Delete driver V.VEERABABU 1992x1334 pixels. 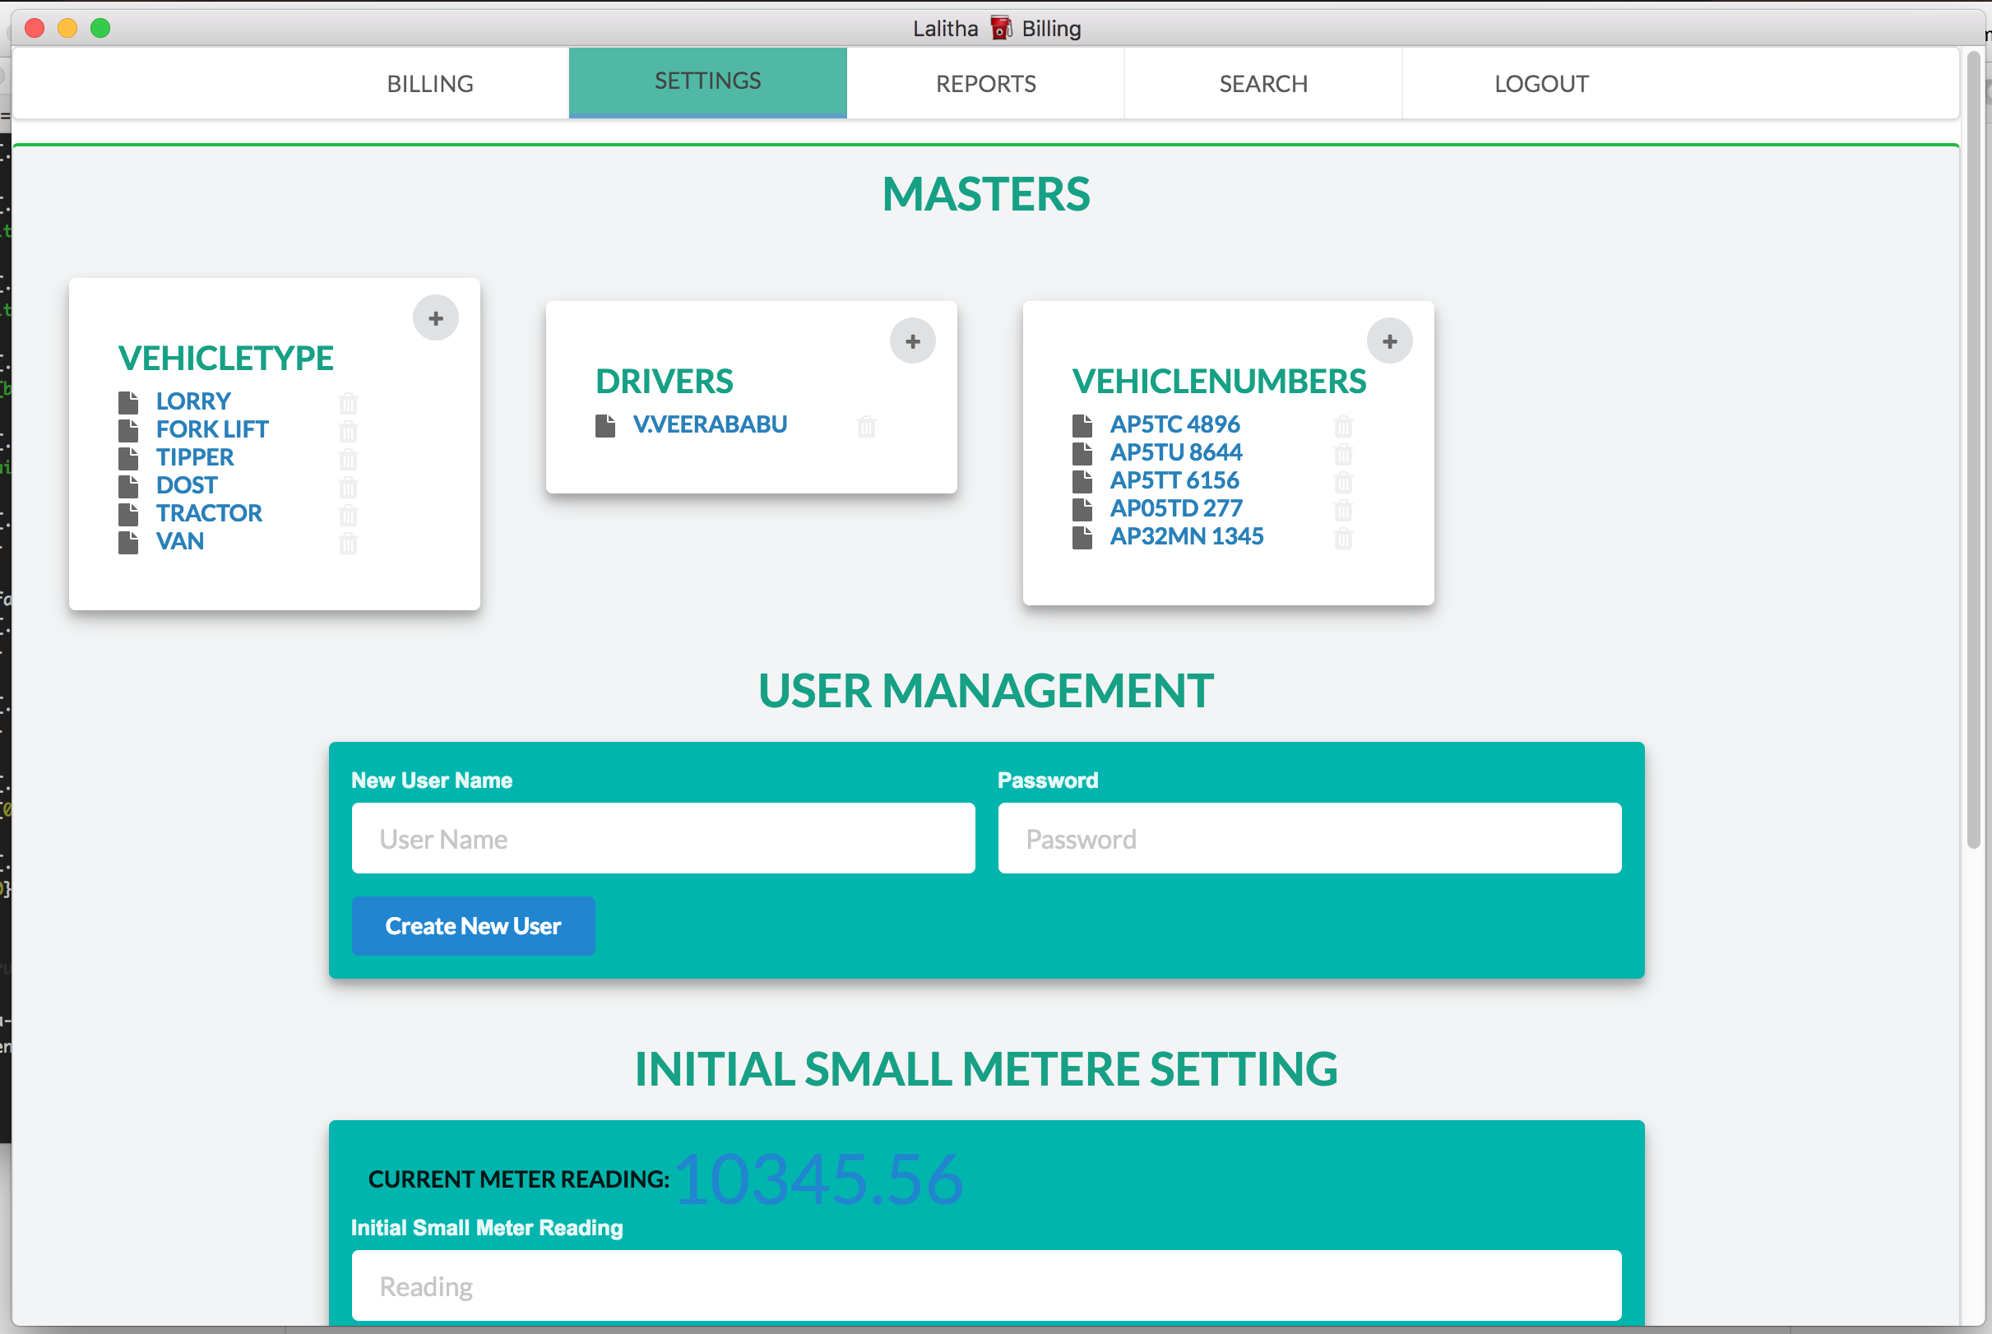pyautogui.click(x=866, y=425)
